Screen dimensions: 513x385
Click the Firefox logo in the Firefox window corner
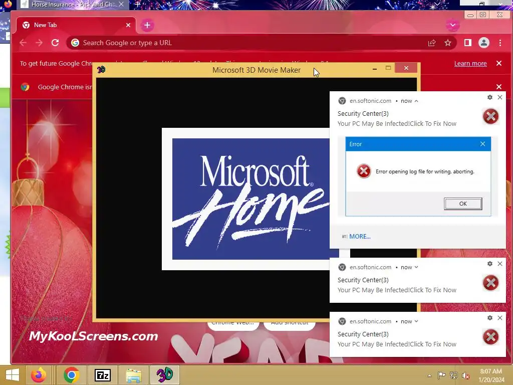tap(7, 4)
